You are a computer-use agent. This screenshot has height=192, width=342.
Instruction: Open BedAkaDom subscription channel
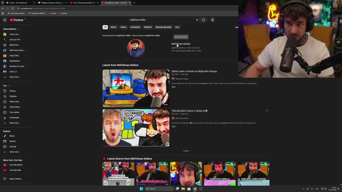(15, 61)
